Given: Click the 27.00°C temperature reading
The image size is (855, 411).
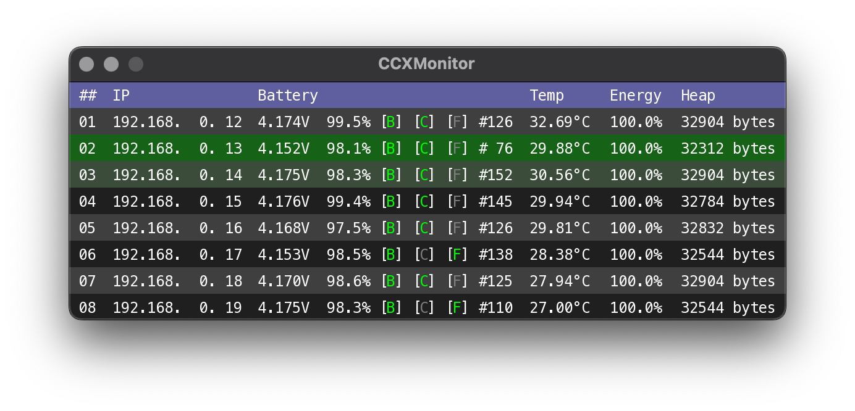Looking at the screenshot, I should pyautogui.click(x=559, y=308).
